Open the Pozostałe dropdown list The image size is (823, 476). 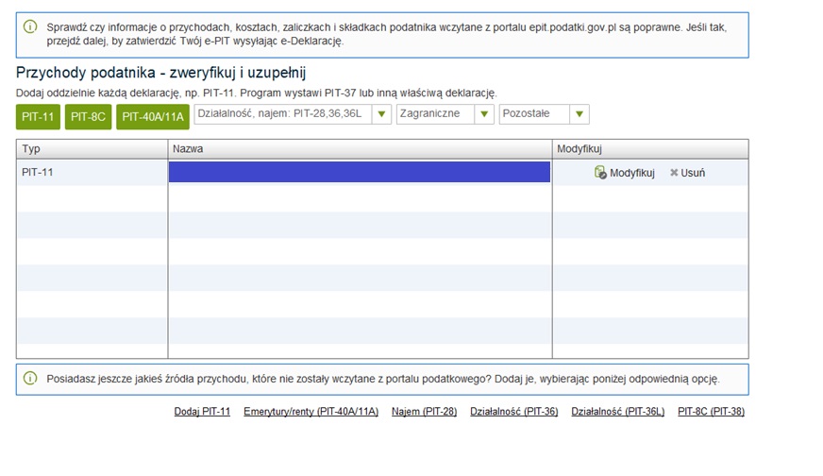(579, 114)
